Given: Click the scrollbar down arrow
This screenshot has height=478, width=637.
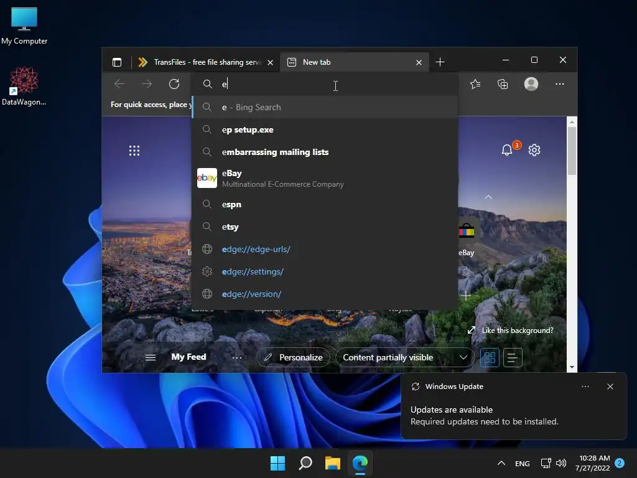Looking at the screenshot, I should 572,367.
